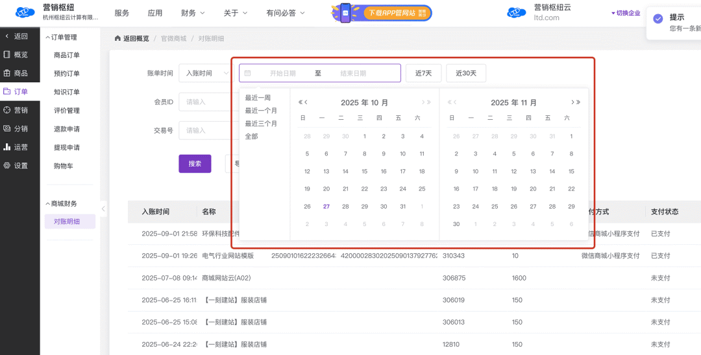
Task: Open 设置 settings in sidebar
Action: [x=16, y=165]
